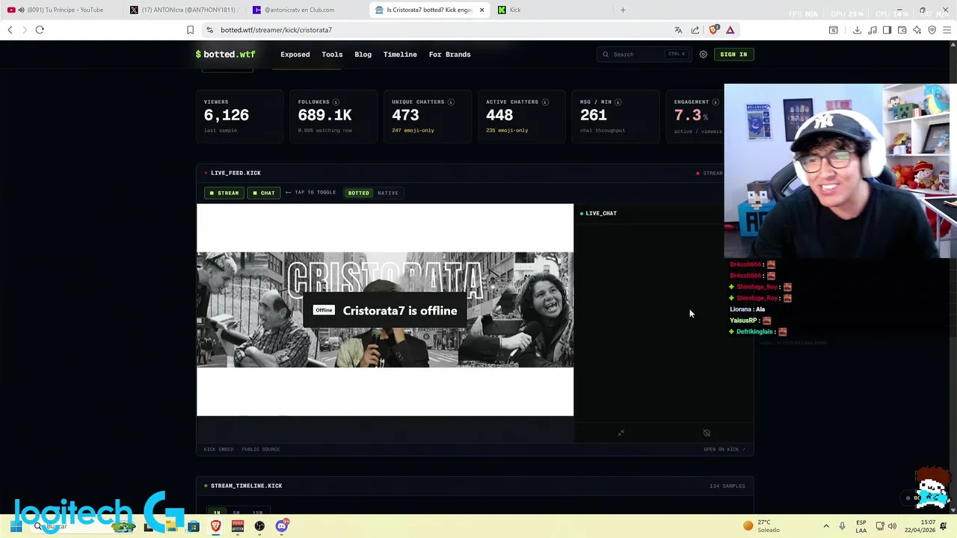Click the translate page icon
Viewport: 957px width, 538px height.
(678, 30)
